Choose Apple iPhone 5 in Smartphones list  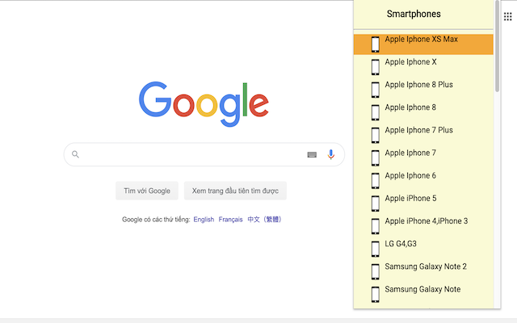pyautogui.click(x=410, y=198)
